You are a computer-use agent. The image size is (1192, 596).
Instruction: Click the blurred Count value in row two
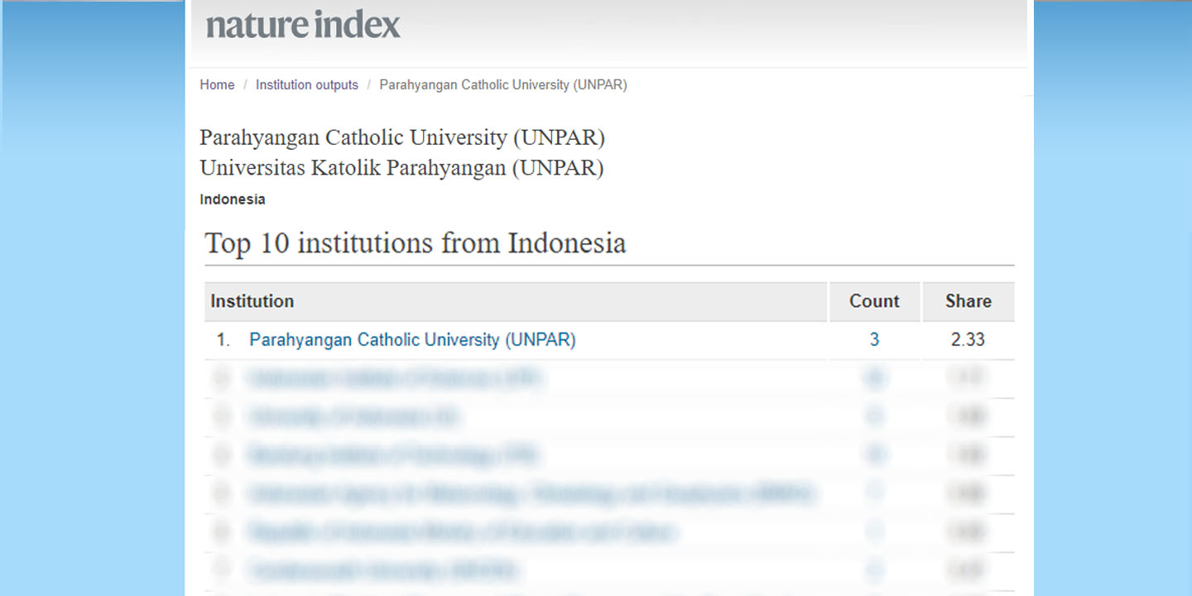[x=875, y=378]
